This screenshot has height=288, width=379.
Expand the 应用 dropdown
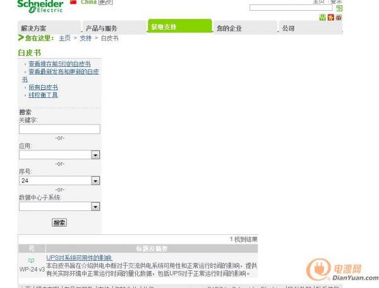(x=95, y=155)
